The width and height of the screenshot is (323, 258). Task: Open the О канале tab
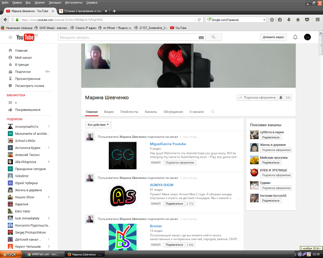click(x=197, y=112)
